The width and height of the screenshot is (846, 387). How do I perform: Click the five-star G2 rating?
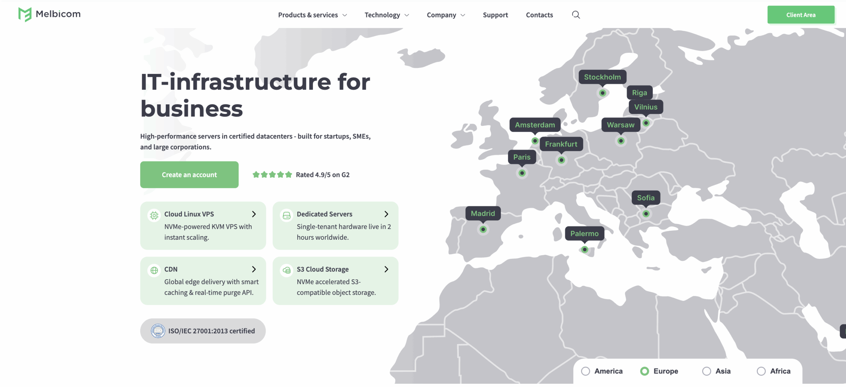tap(272, 174)
